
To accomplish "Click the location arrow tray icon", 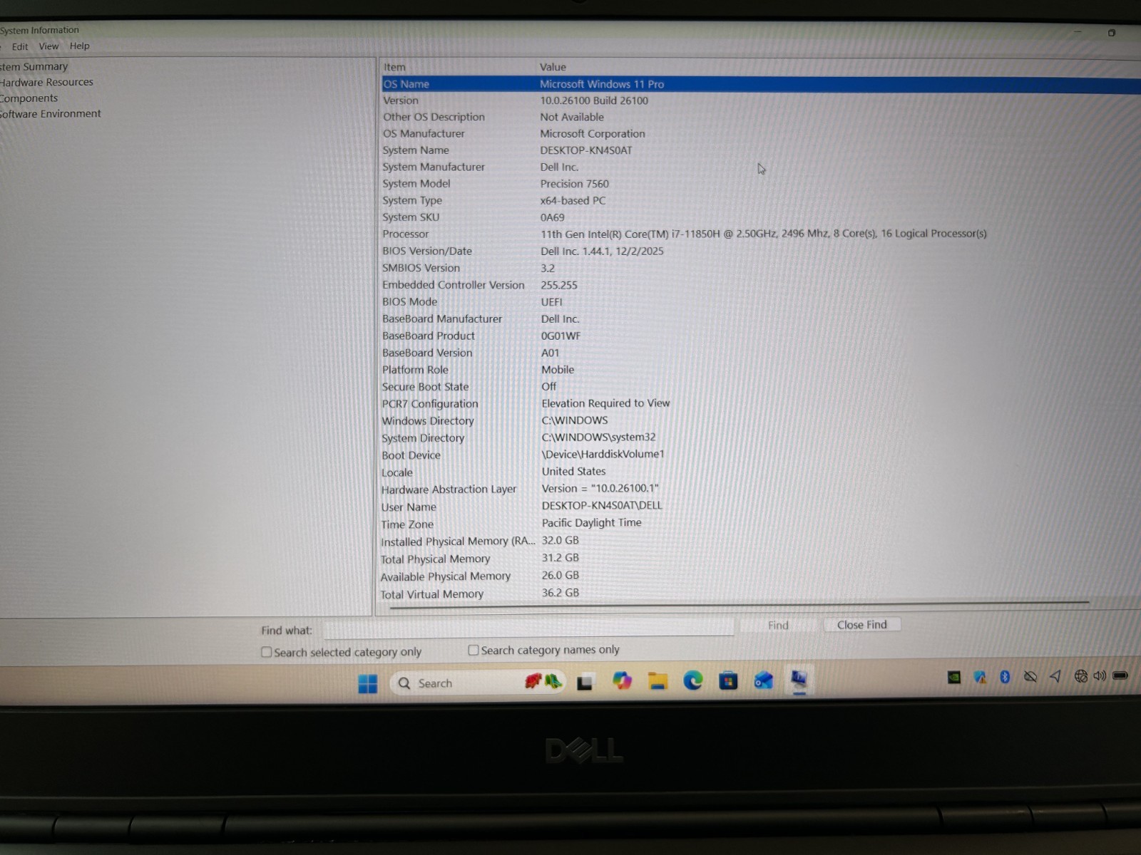I will 1055,676.
